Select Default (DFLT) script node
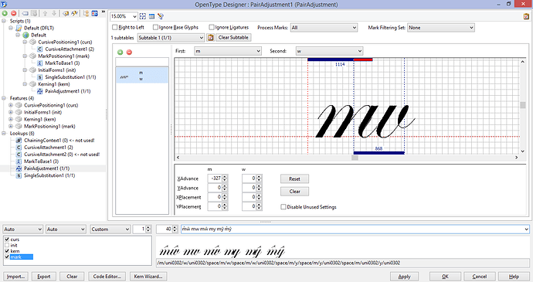This screenshot has width=533, height=282. pos(39,28)
